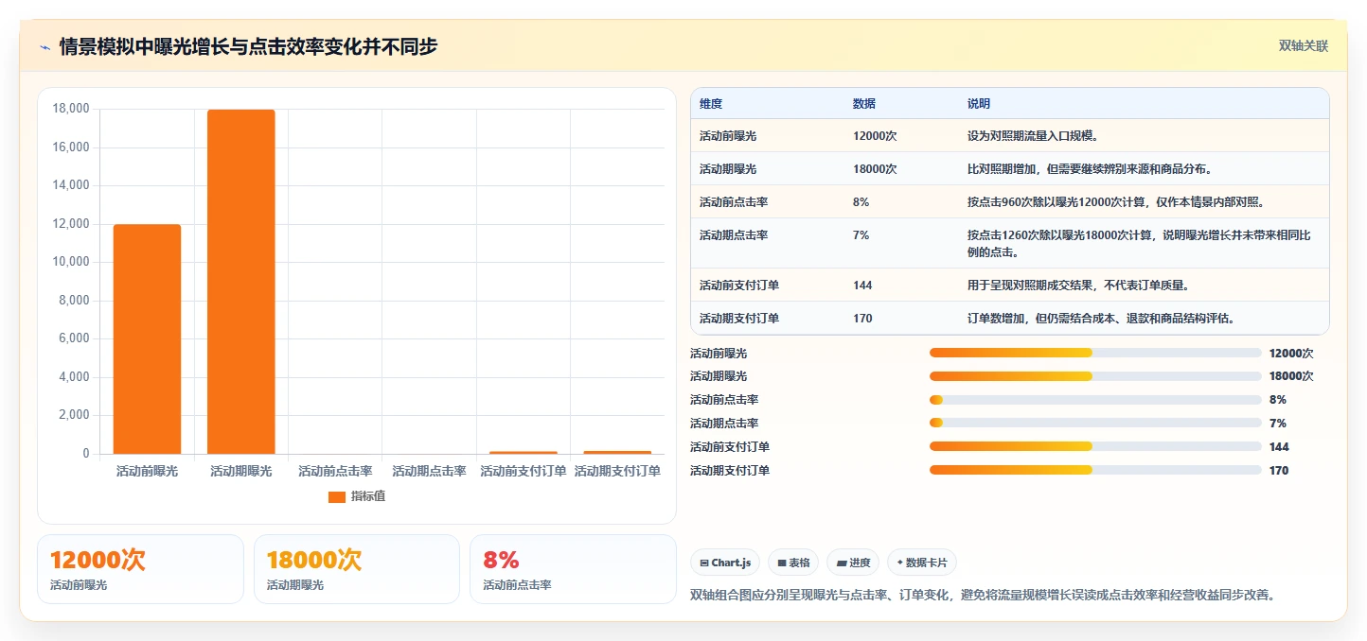
Task: Click the 10,000 y-axis label in the chart
Action: [70, 262]
